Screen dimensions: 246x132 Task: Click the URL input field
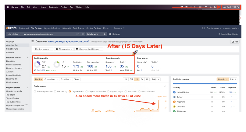[x=49, y=34]
